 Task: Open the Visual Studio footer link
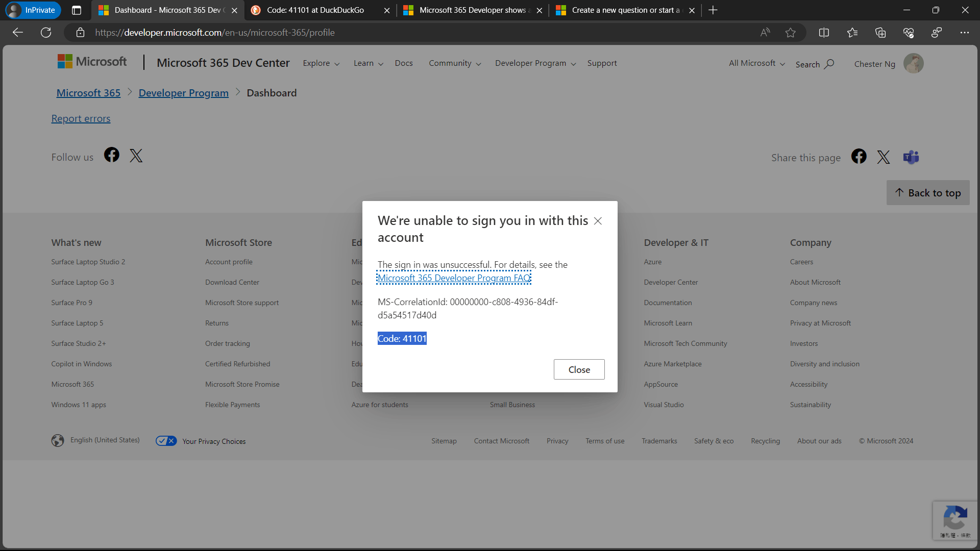(664, 405)
